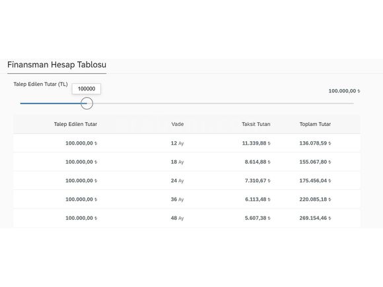Click the filled blue slider track
This screenshot has width=383, height=287.
[x=50, y=104]
